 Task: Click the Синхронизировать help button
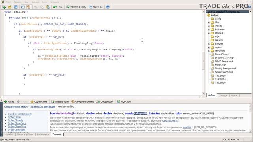click(x=83, y=102)
